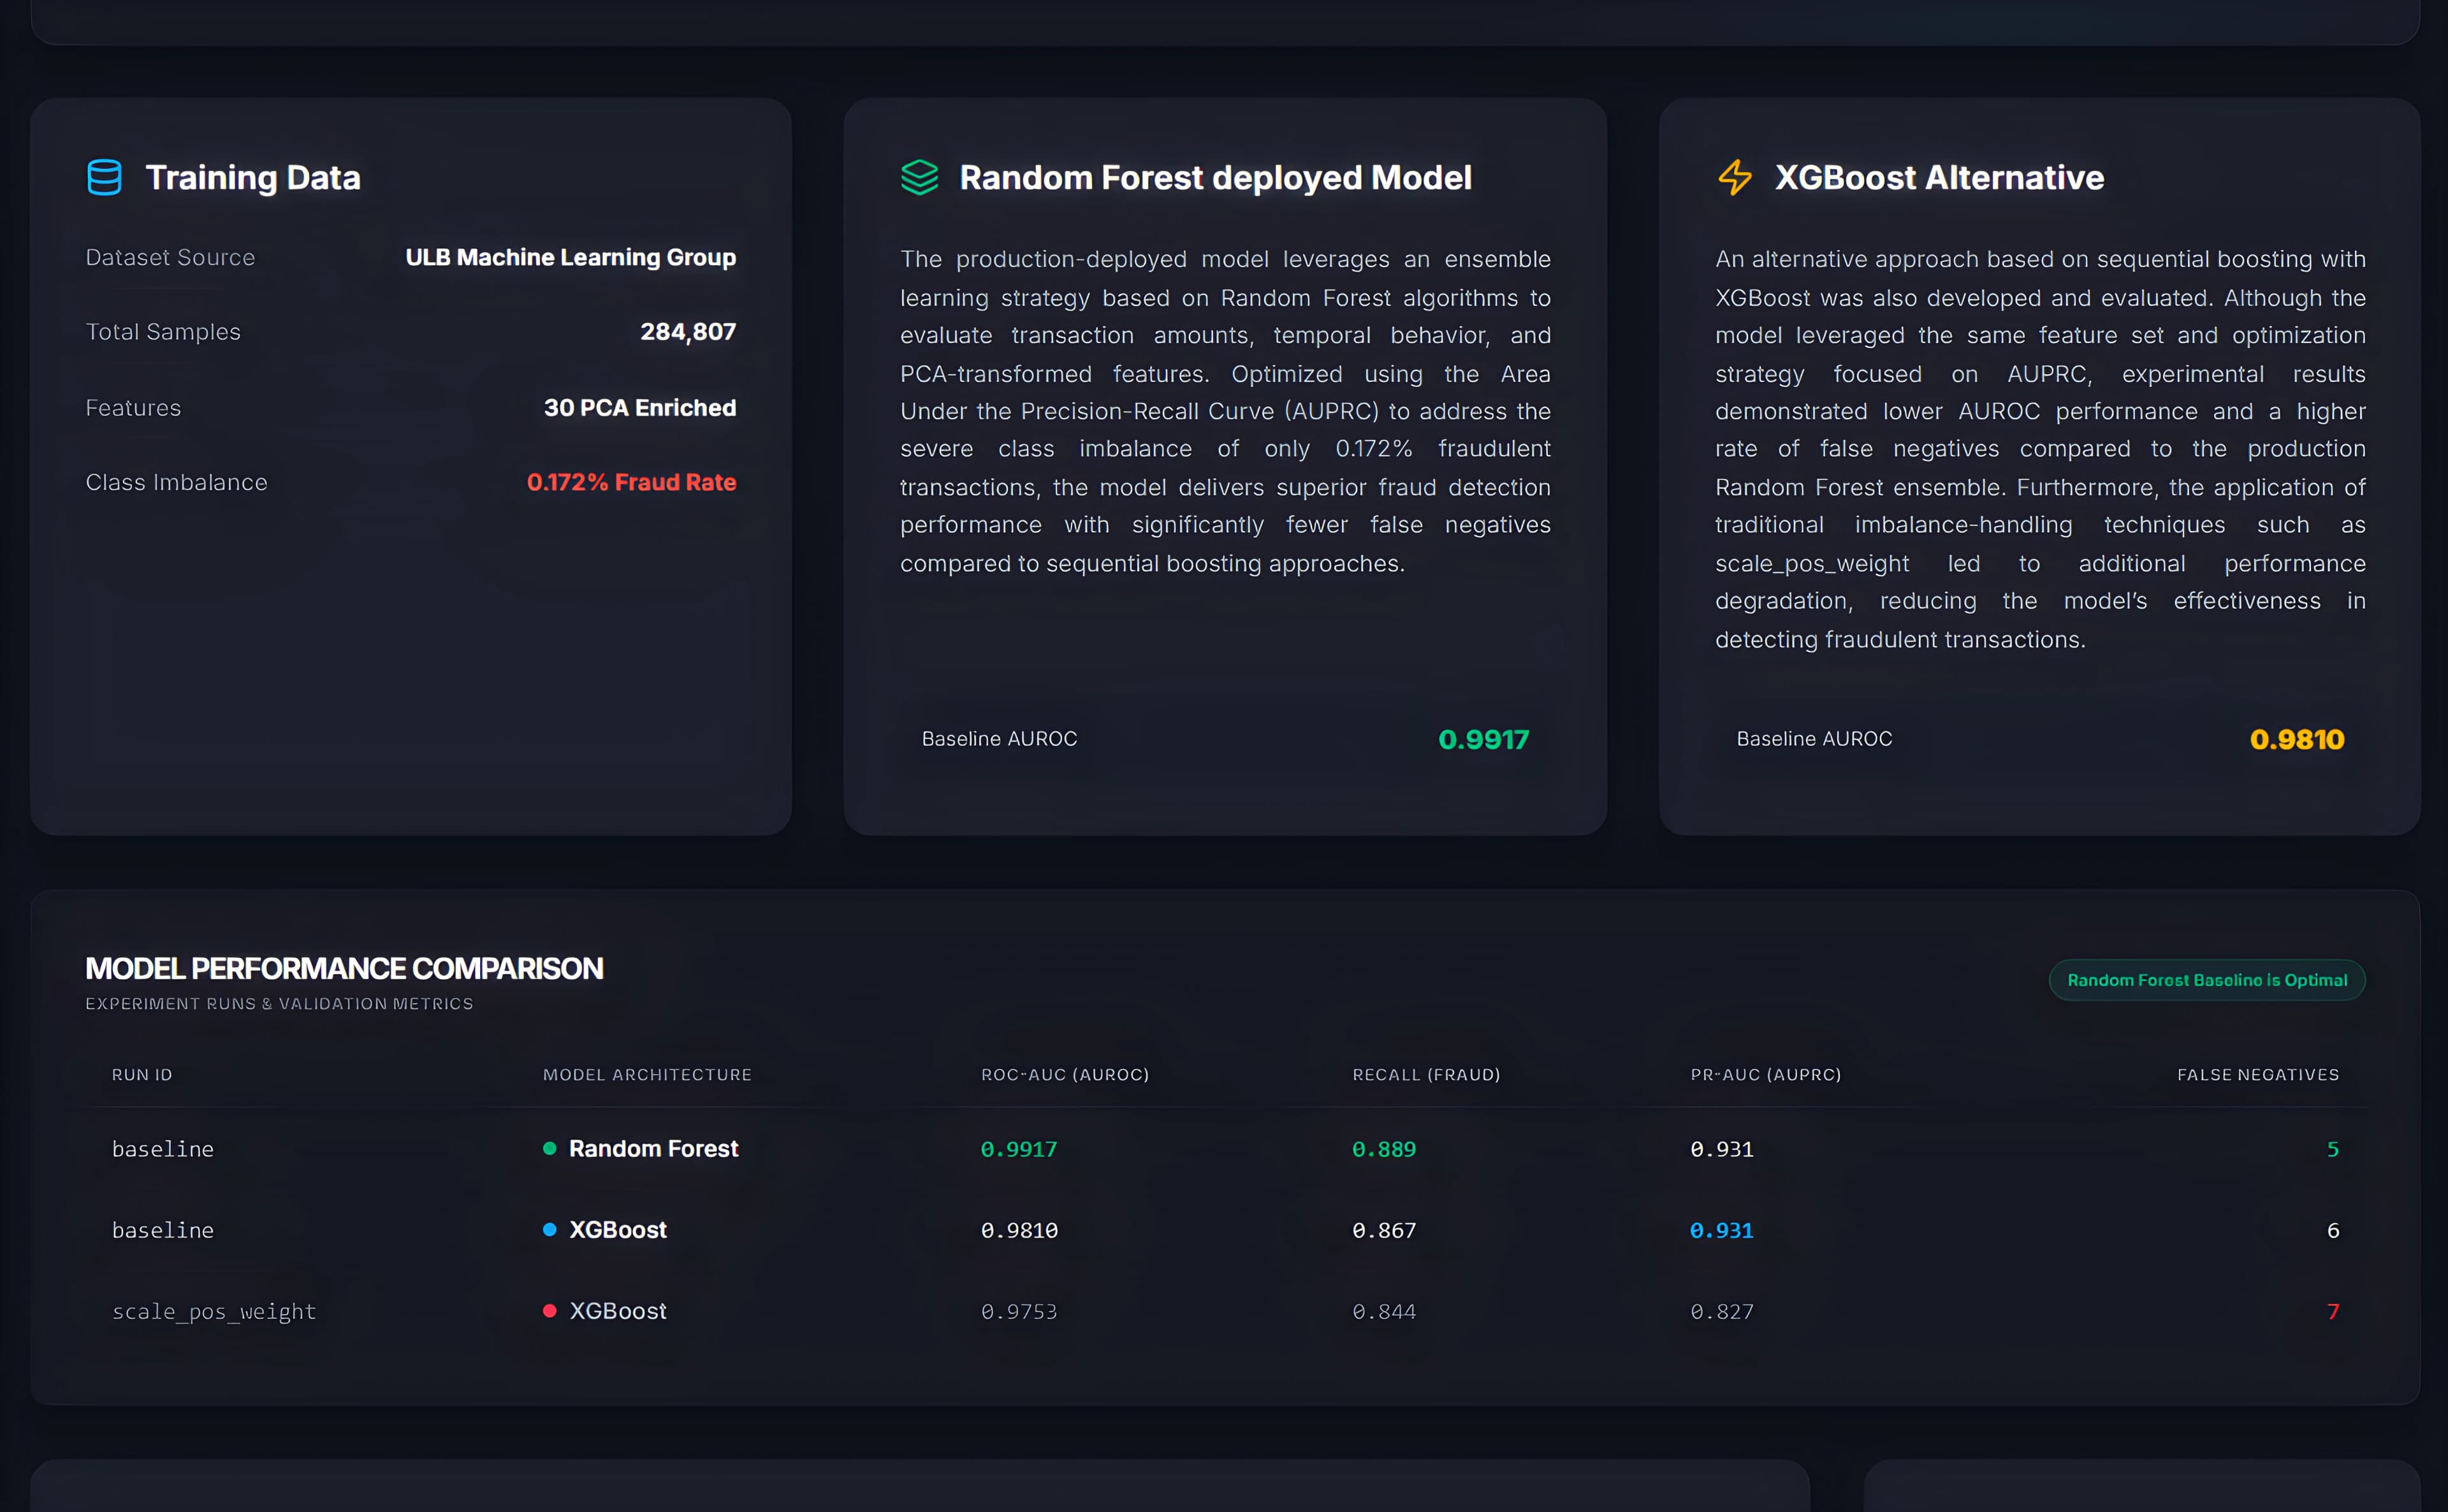
Task: Click the false negatives value 5
Action: [2333, 1149]
